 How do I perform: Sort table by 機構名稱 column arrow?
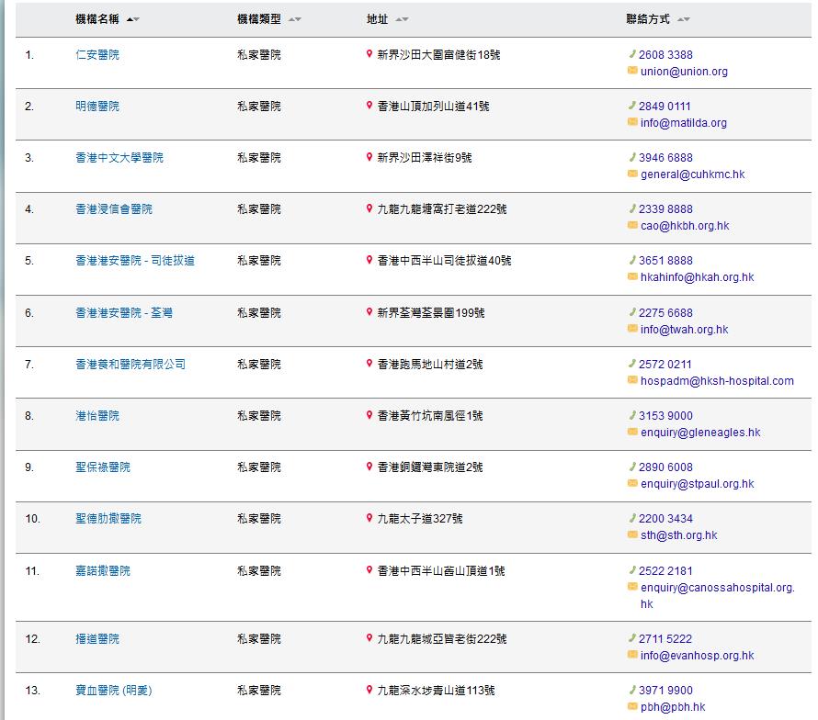(133, 20)
